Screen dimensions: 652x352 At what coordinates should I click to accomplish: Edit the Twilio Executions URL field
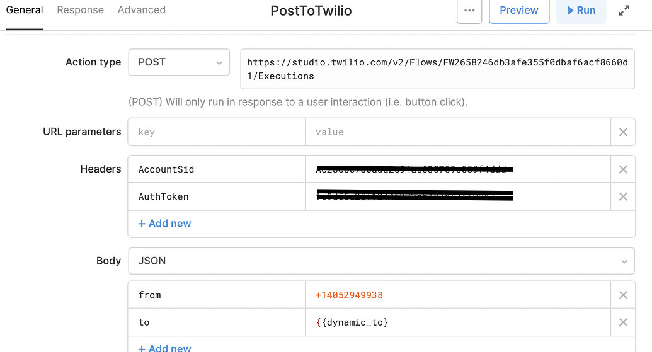pyautogui.click(x=437, y=69)
